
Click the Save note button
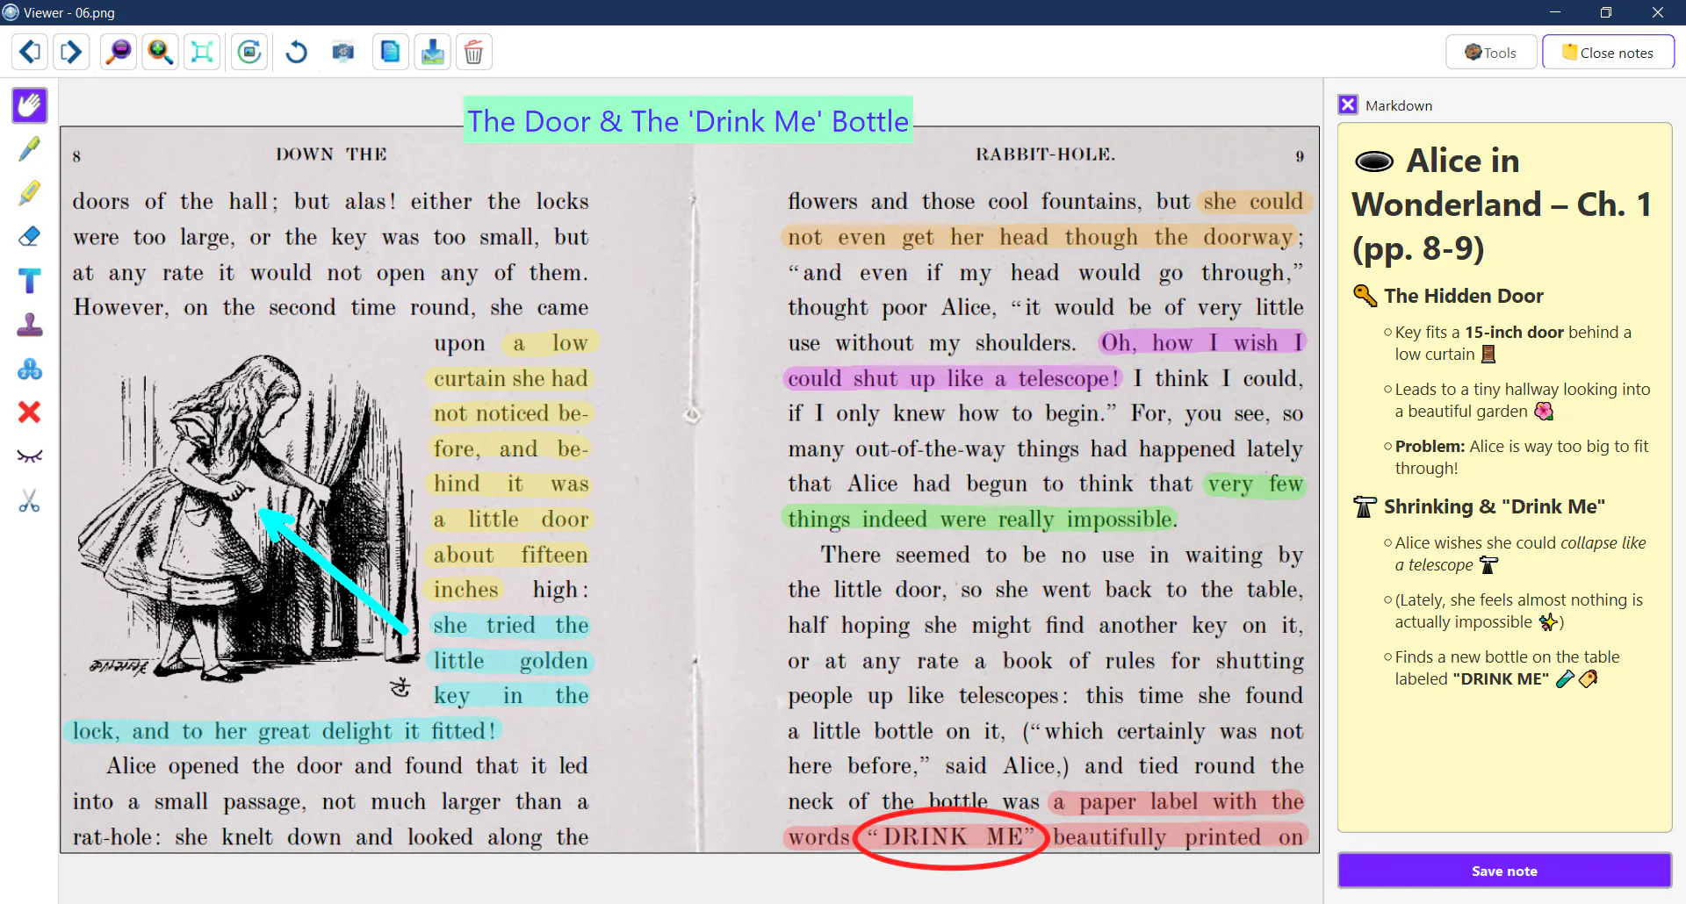[1504, 871]
